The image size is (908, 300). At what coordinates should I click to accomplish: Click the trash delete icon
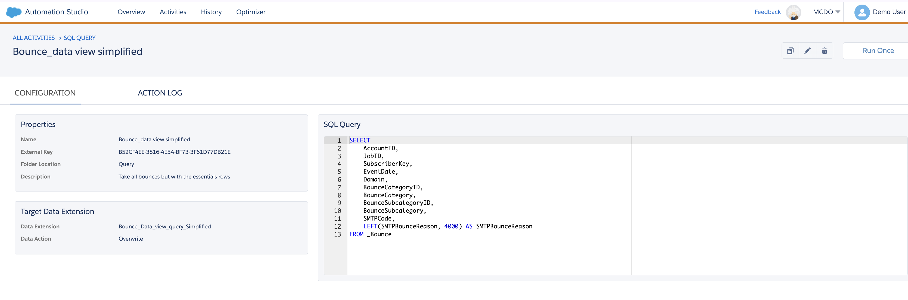point(825,51)
